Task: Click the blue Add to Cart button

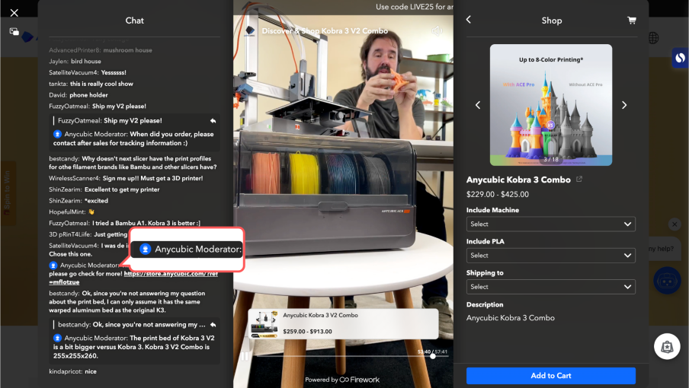Action: pos(550,376)
